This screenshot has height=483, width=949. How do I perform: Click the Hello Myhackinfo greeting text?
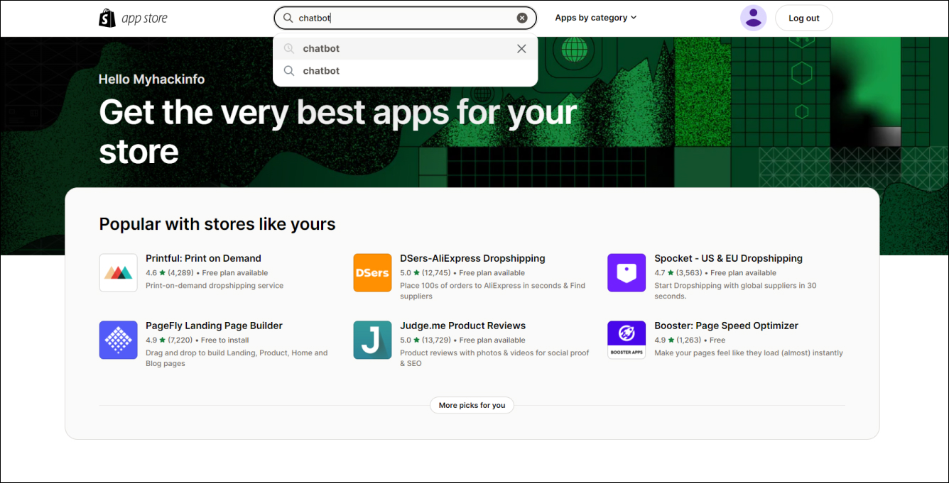151,79
